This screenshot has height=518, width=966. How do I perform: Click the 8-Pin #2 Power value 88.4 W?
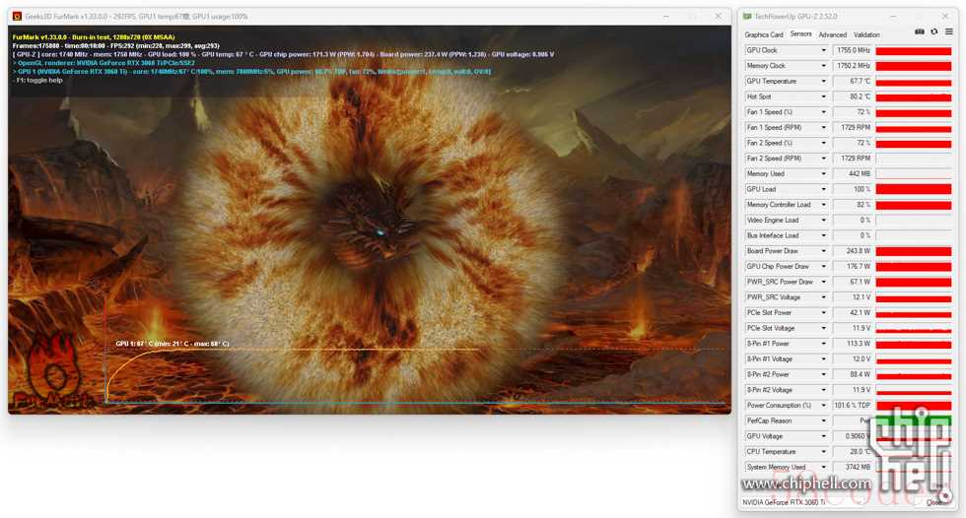click(852, 374)
